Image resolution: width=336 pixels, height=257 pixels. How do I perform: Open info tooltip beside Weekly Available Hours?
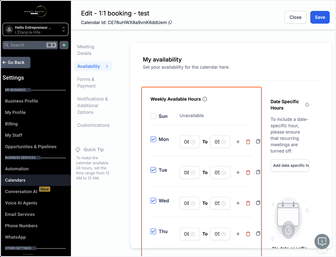[x=205, y=99]
